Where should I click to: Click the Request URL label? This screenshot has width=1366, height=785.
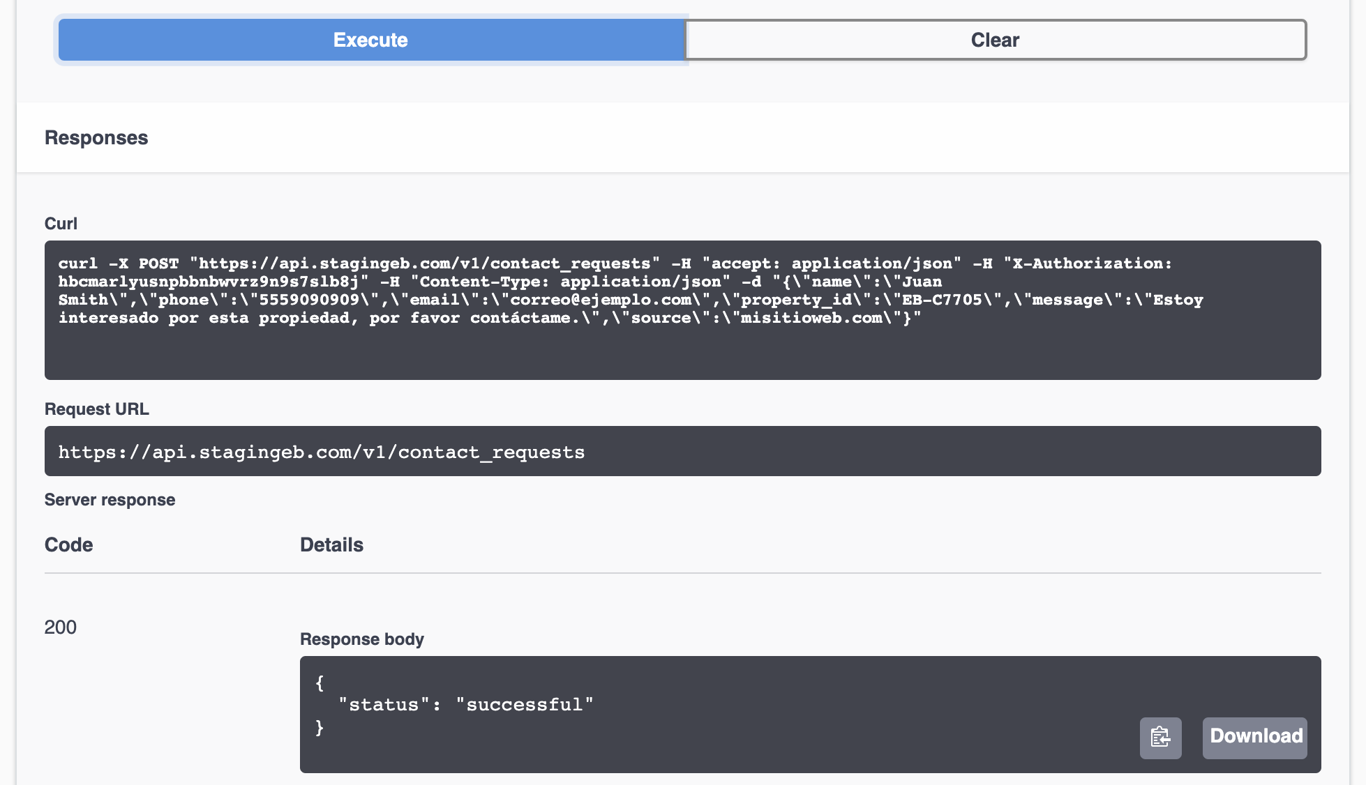coord(97,409)
